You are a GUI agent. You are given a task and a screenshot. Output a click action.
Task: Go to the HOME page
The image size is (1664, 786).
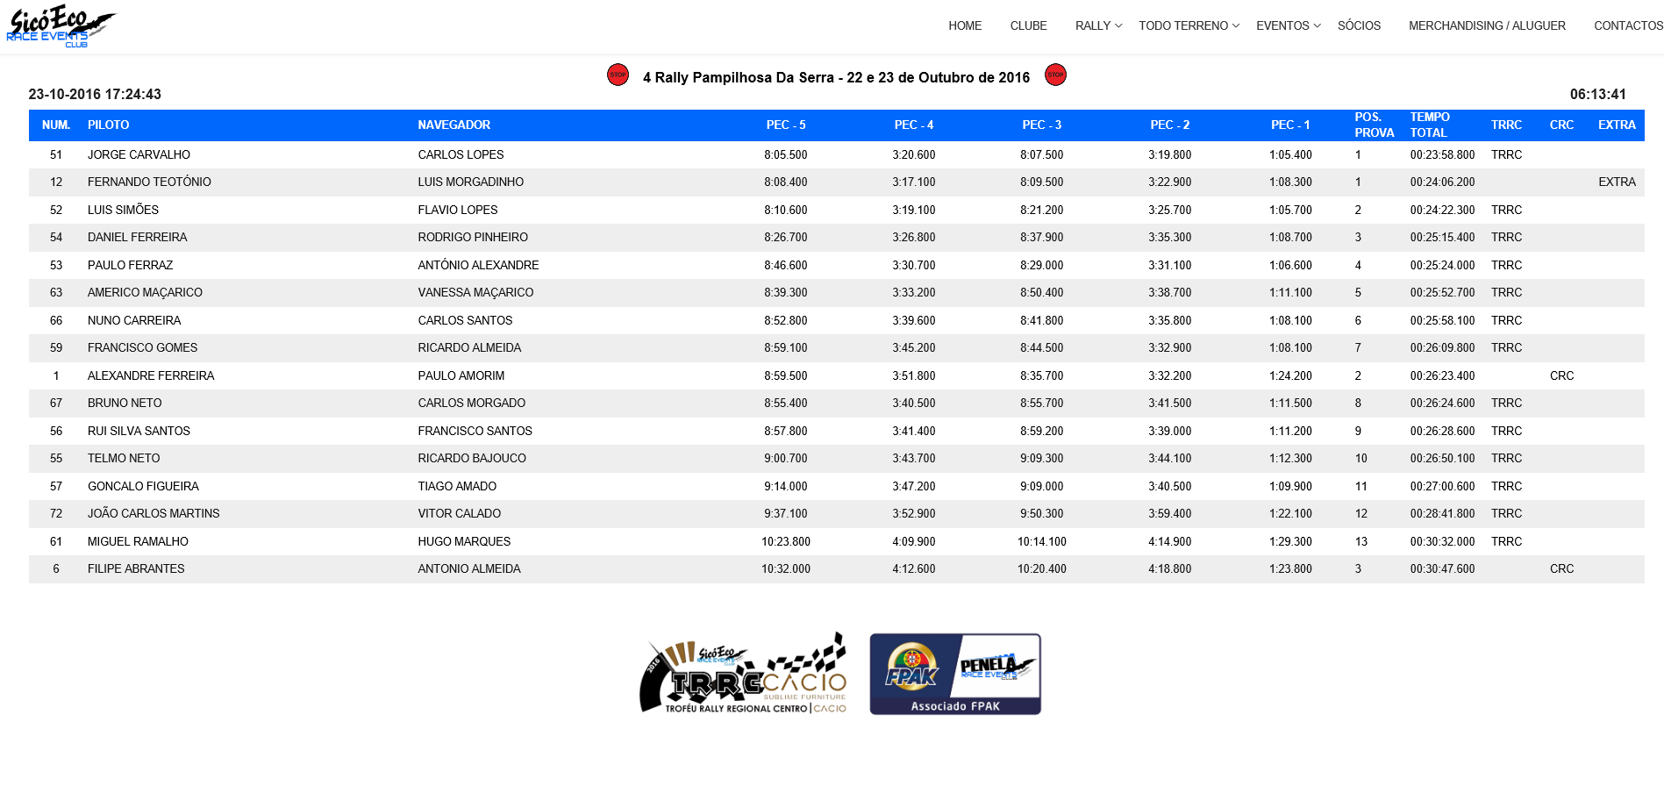click(965, 26)
